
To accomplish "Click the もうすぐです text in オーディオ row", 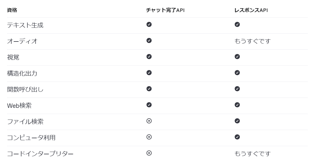I will click(252, 41).
